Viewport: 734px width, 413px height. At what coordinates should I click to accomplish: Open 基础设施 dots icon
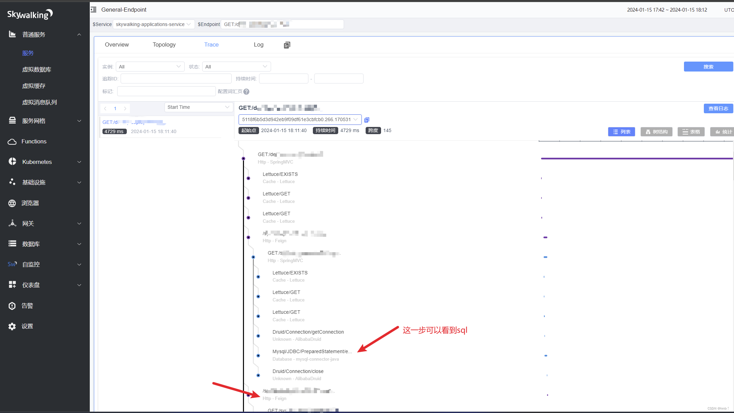click(x=12, y=182)
